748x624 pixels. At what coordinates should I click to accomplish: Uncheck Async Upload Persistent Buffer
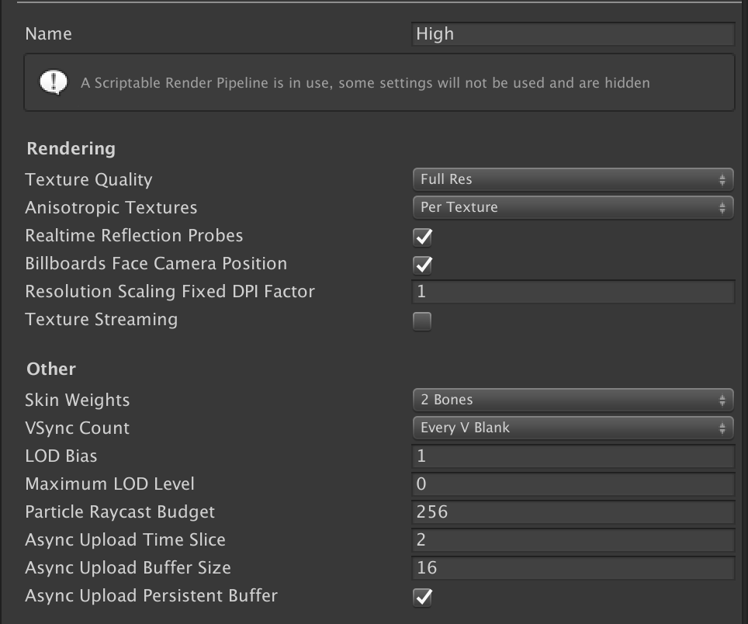tap(422, 597)
